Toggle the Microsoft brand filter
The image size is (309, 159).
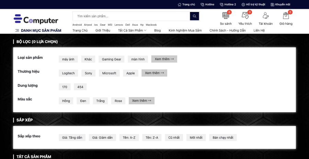coord(109,73)
